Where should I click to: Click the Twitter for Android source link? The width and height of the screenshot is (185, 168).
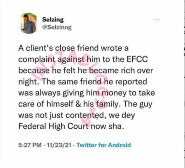(x=104, y=145)
